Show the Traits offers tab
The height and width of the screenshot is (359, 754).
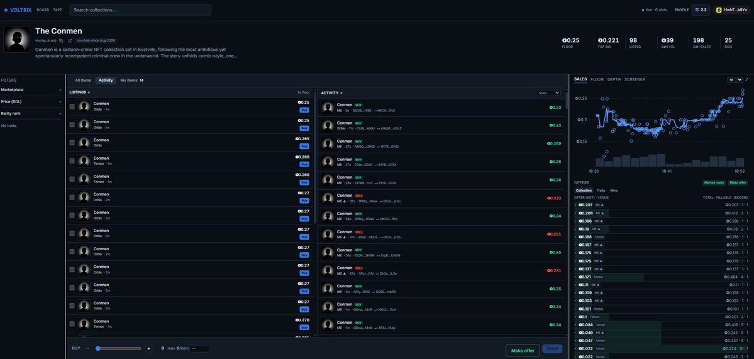point(601,191)
